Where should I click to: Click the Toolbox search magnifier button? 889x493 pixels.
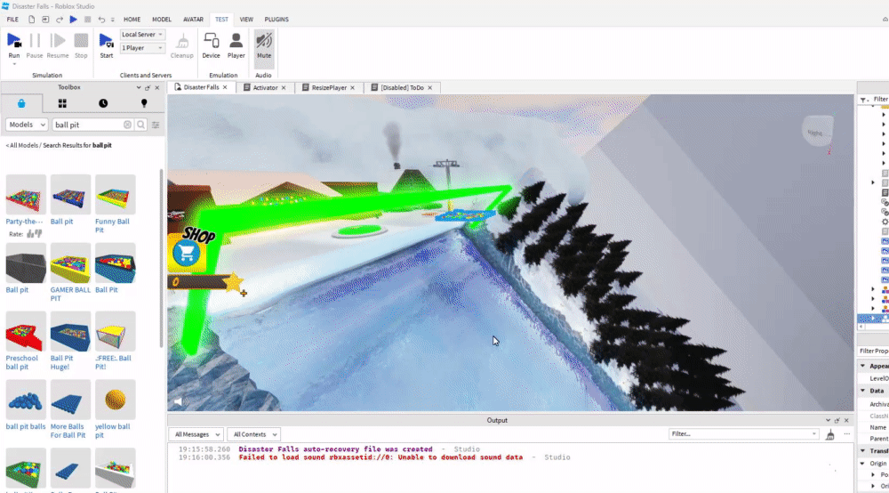140,125
